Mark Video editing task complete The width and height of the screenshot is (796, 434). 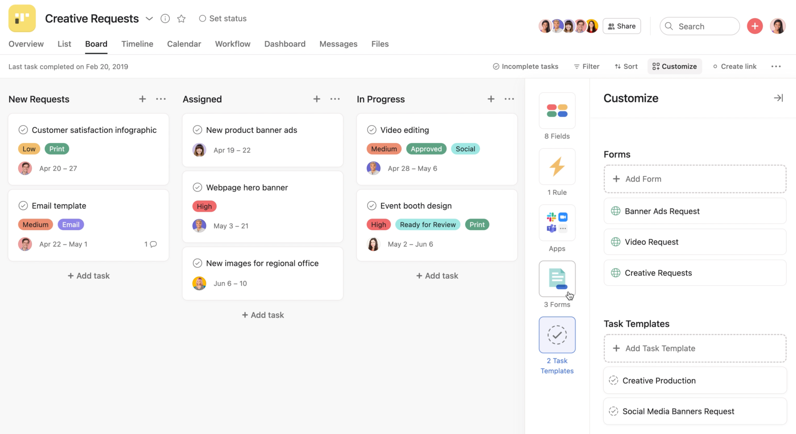click(x=372, y=130)
